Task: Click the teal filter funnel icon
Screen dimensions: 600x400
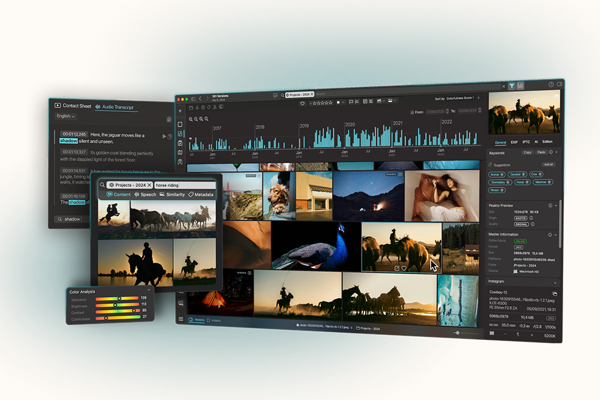Action: (511, 86)
